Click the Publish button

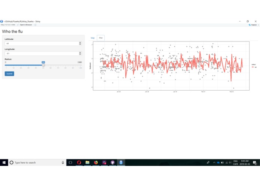click(253, 25)
